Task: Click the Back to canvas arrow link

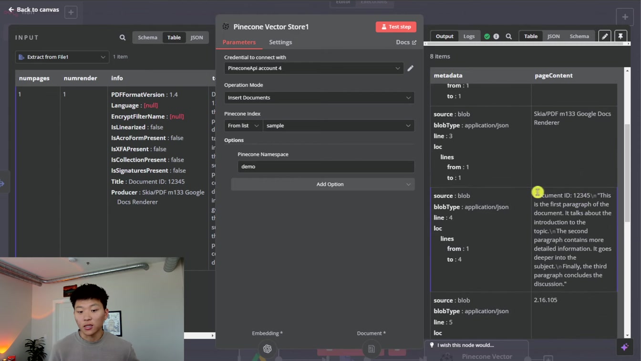Action: (x=33, y=10)
